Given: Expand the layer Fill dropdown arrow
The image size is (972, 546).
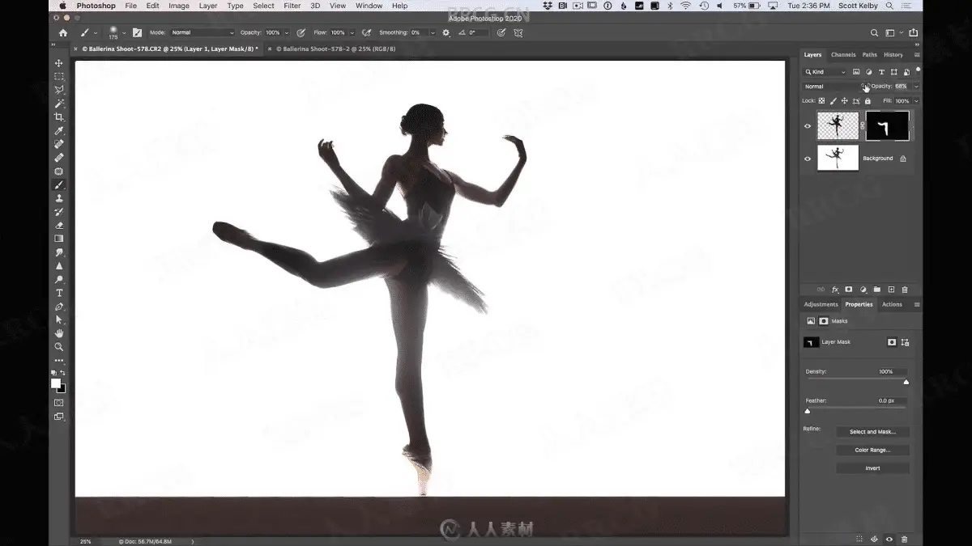Looking at the screenshot, I should click(916, 101).
